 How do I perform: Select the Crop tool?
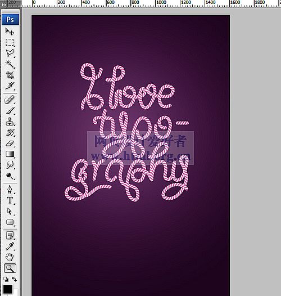(x=10, y=75)
